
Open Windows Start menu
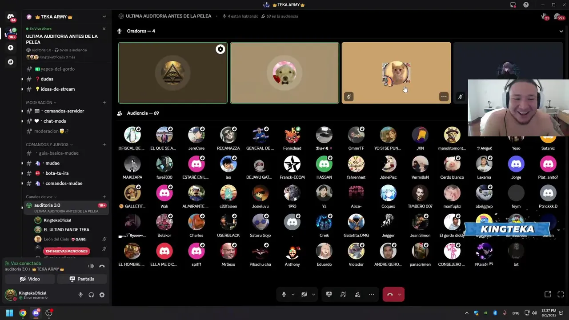point(9,313)
